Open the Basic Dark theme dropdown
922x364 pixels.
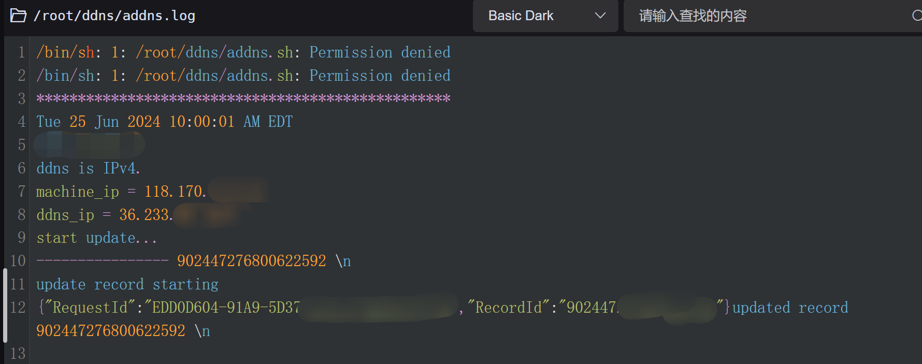tap(545, 16)
